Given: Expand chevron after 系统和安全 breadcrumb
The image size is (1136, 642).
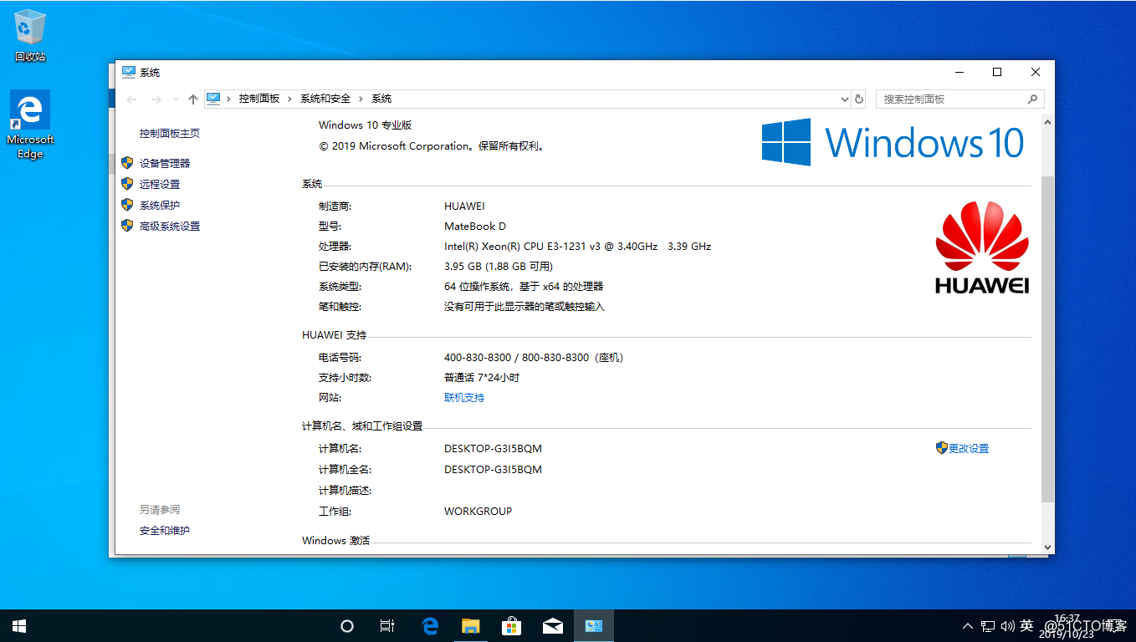Looking at the screenshot, I should pyautogui.click(x=361, y=99).
